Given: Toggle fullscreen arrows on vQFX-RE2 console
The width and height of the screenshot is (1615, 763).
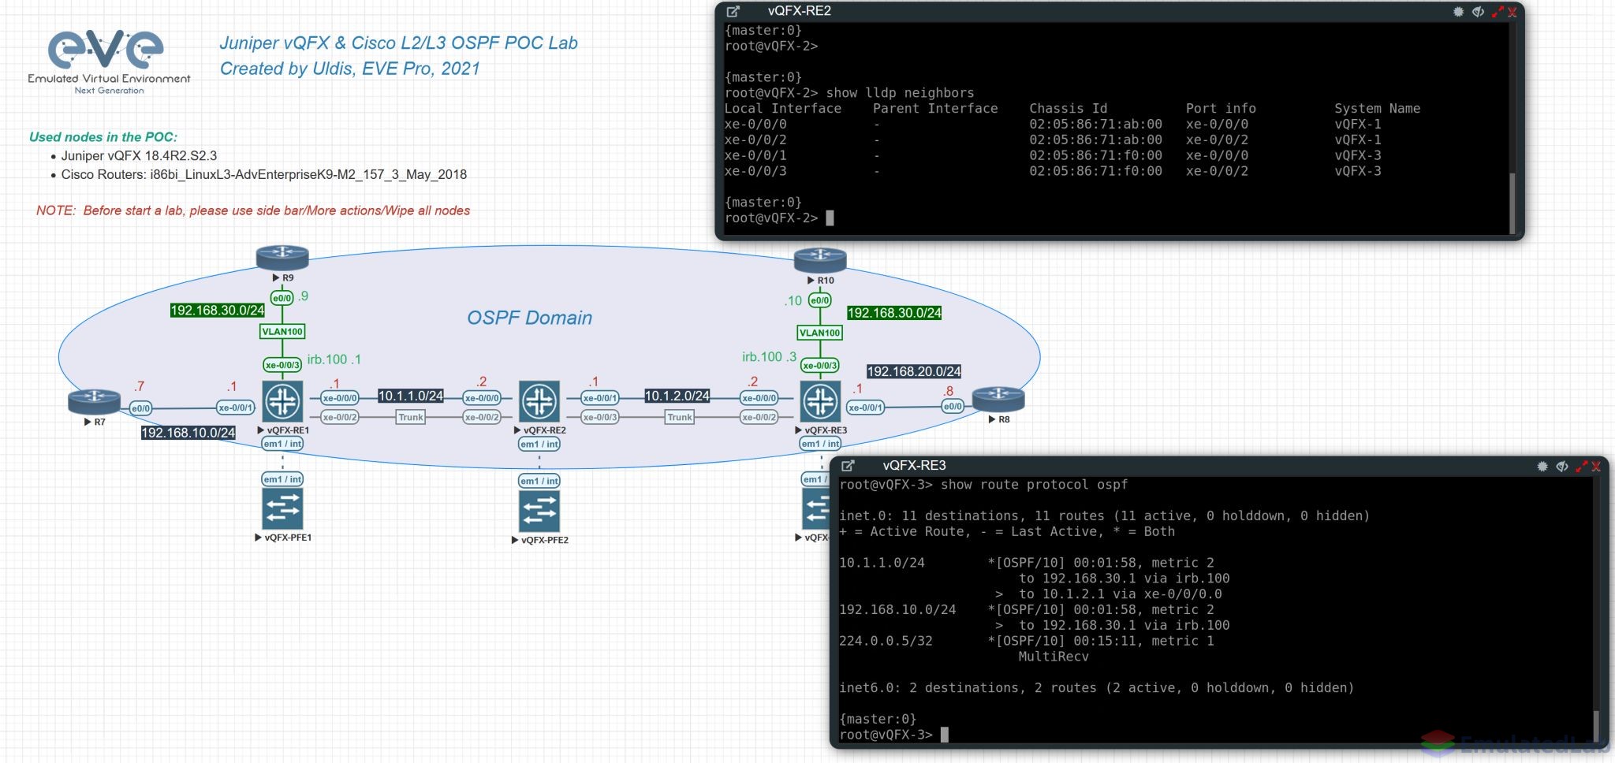Looking at the screenshot, I should click(1498, 12).
